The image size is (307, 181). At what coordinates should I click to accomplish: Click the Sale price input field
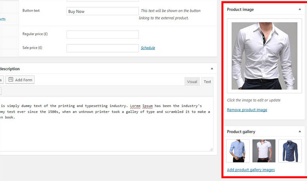[103, 48]
